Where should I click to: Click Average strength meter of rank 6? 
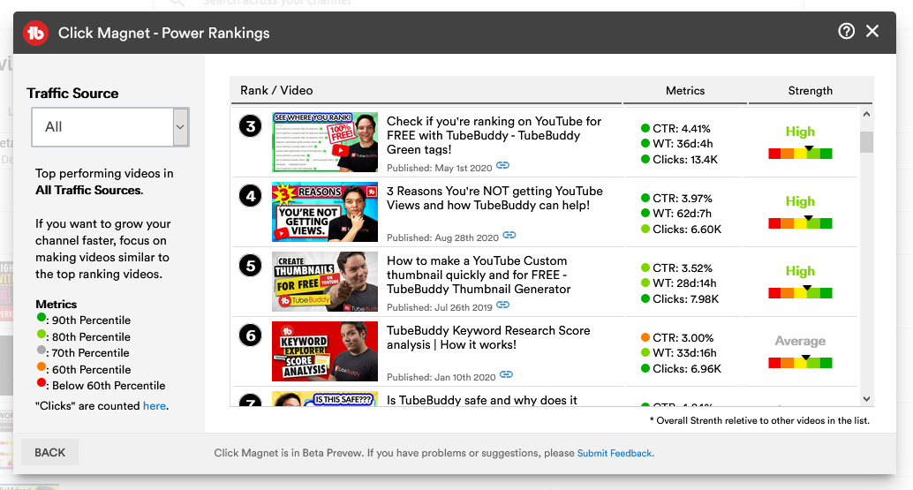click(x=800, y=362)
